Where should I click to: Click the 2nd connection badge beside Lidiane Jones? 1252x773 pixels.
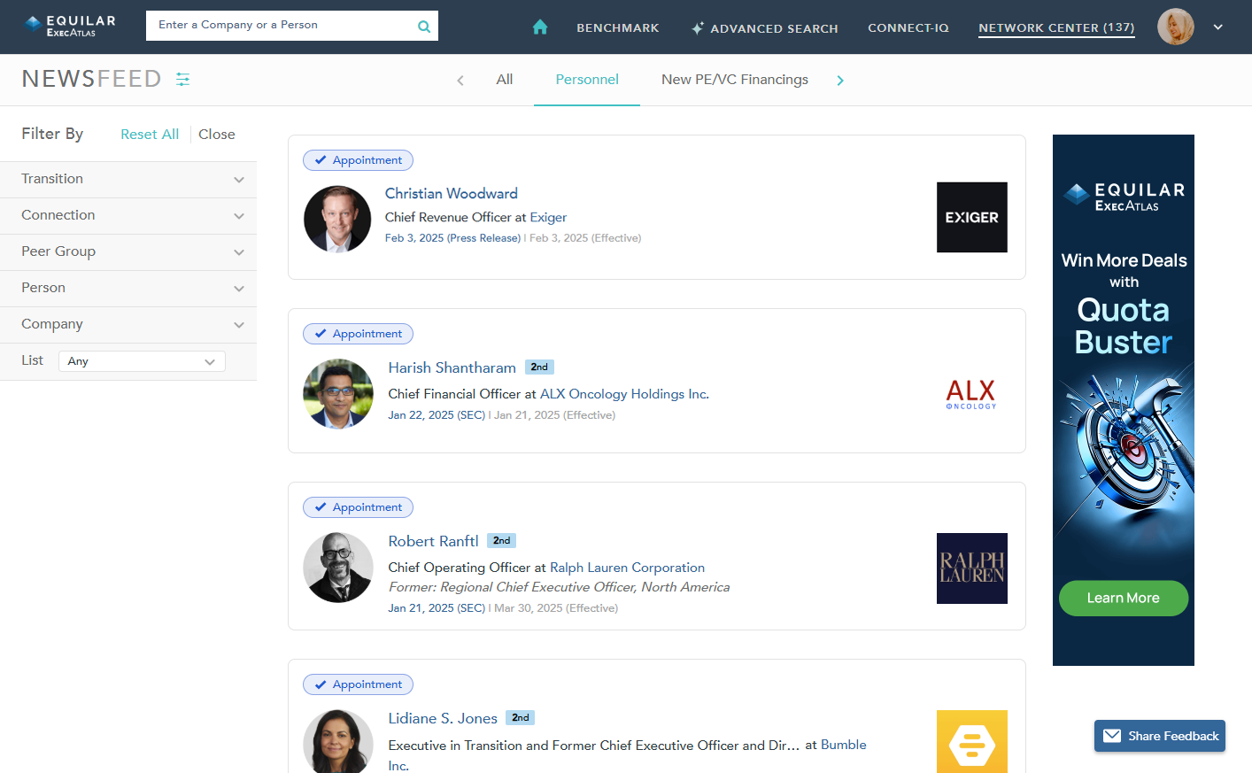pos(521,718)
